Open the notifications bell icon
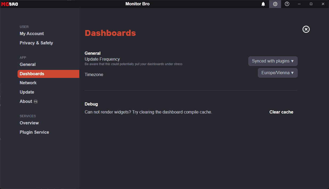Screen dimensions: 329x189 pyautogui.click(x=263, y=4)
